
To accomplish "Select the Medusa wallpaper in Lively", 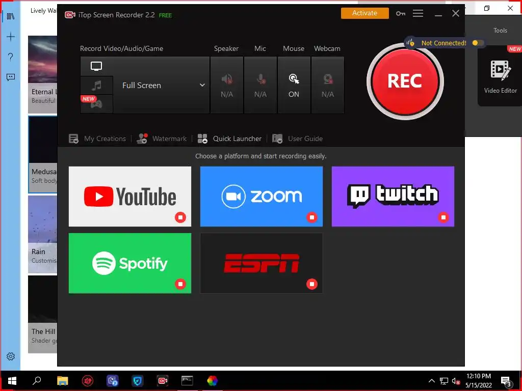I will coord(43,154).
